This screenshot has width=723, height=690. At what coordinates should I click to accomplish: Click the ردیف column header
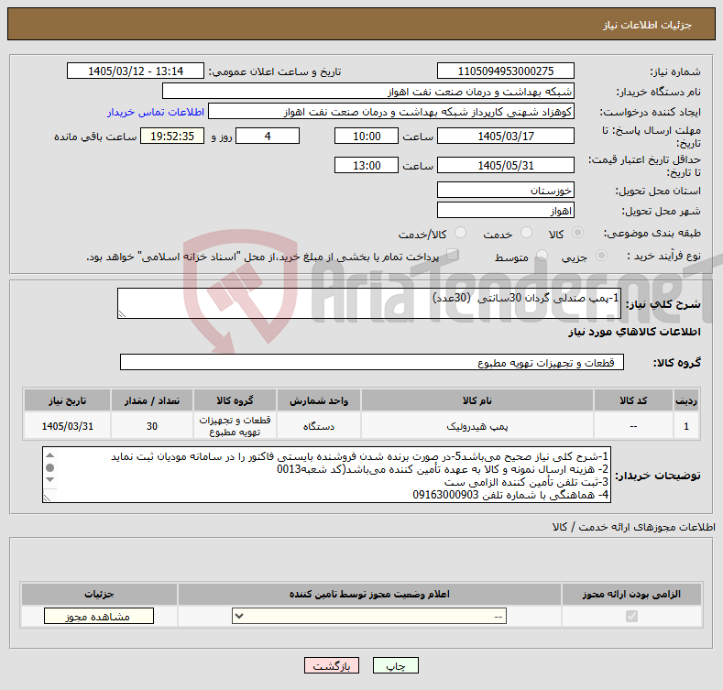[686, 400]
